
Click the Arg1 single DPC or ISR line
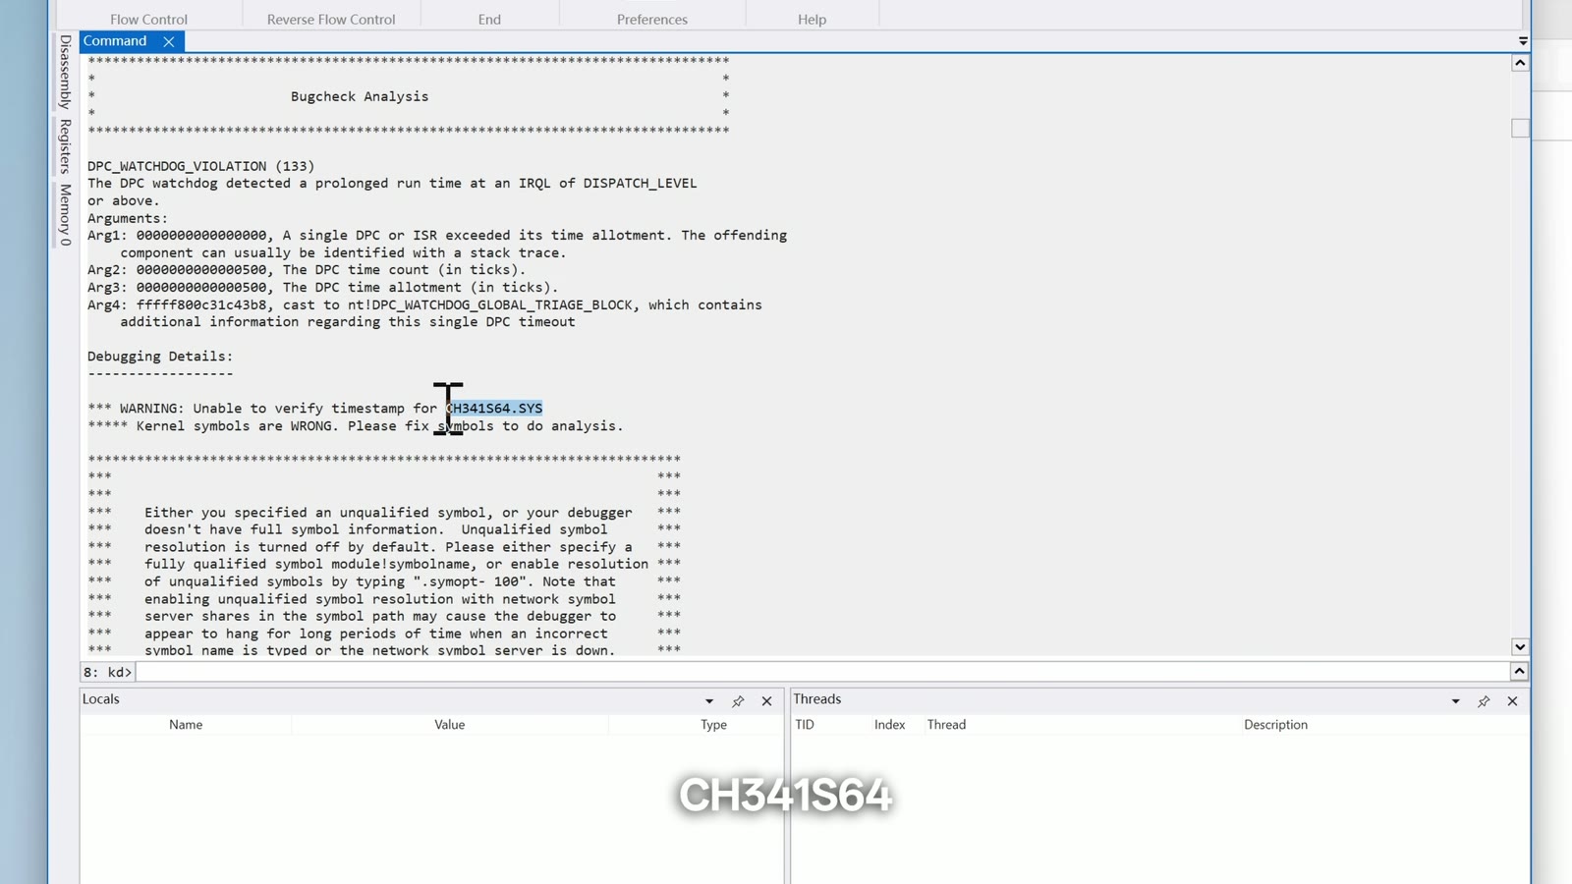tap(437, 236)
